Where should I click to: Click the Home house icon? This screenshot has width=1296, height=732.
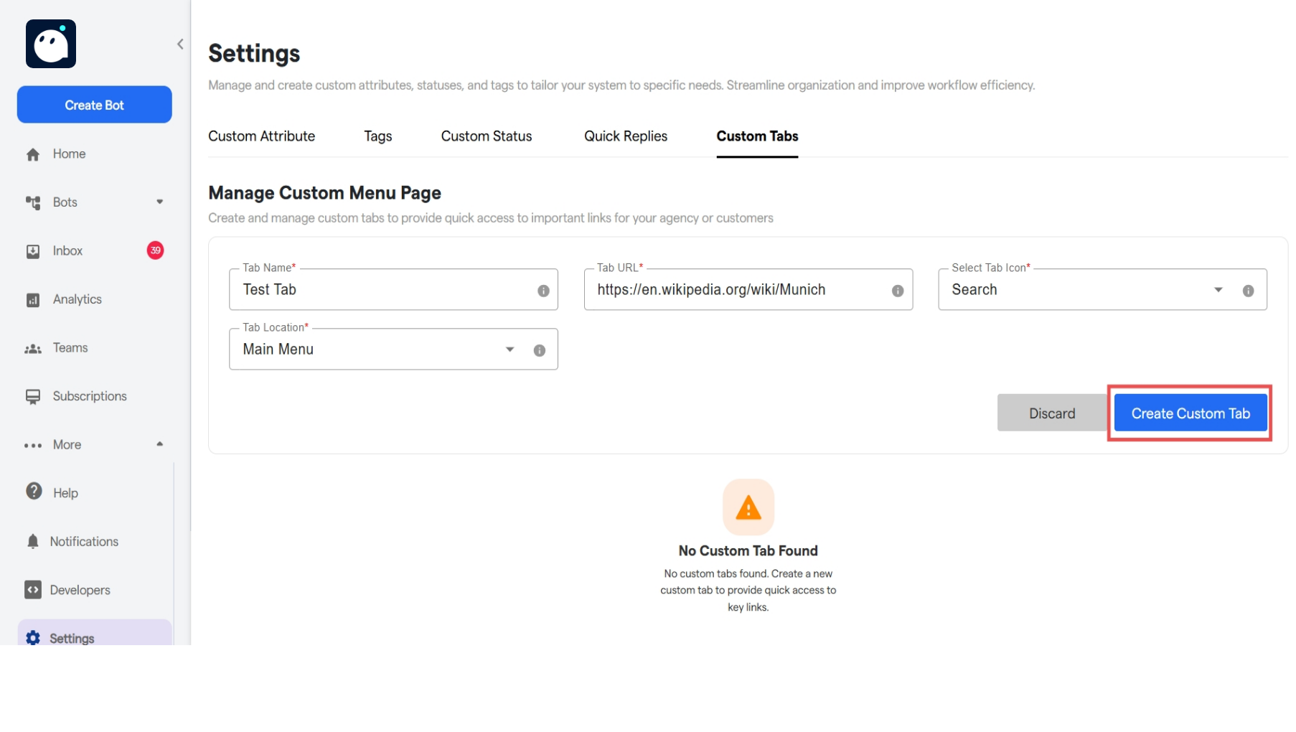(x=33, y=154)
